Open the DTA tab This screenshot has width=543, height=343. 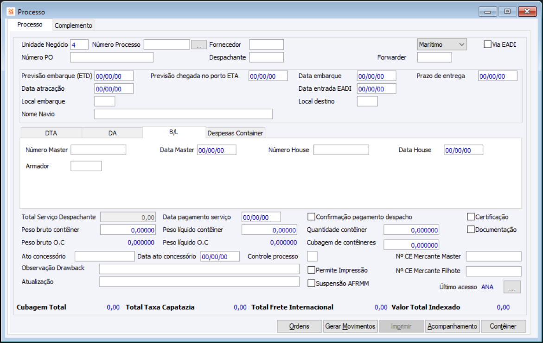pos(51,133)
